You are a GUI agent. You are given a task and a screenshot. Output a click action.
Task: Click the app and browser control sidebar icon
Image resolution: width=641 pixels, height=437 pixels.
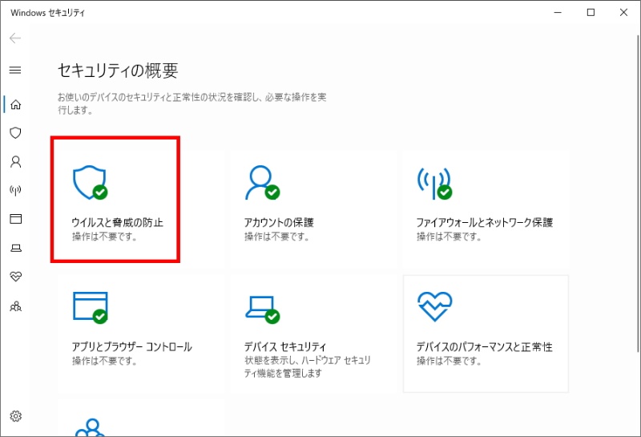[14, 219]
